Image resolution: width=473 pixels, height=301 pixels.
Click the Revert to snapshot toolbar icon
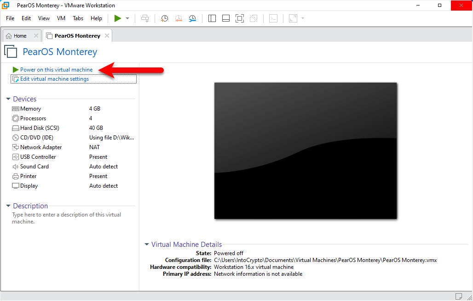pyautogui.click(x=178, y=18)
